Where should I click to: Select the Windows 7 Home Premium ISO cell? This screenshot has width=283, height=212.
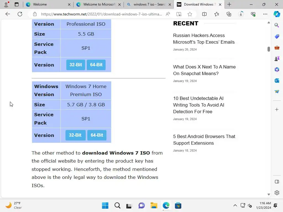[86, 90]
